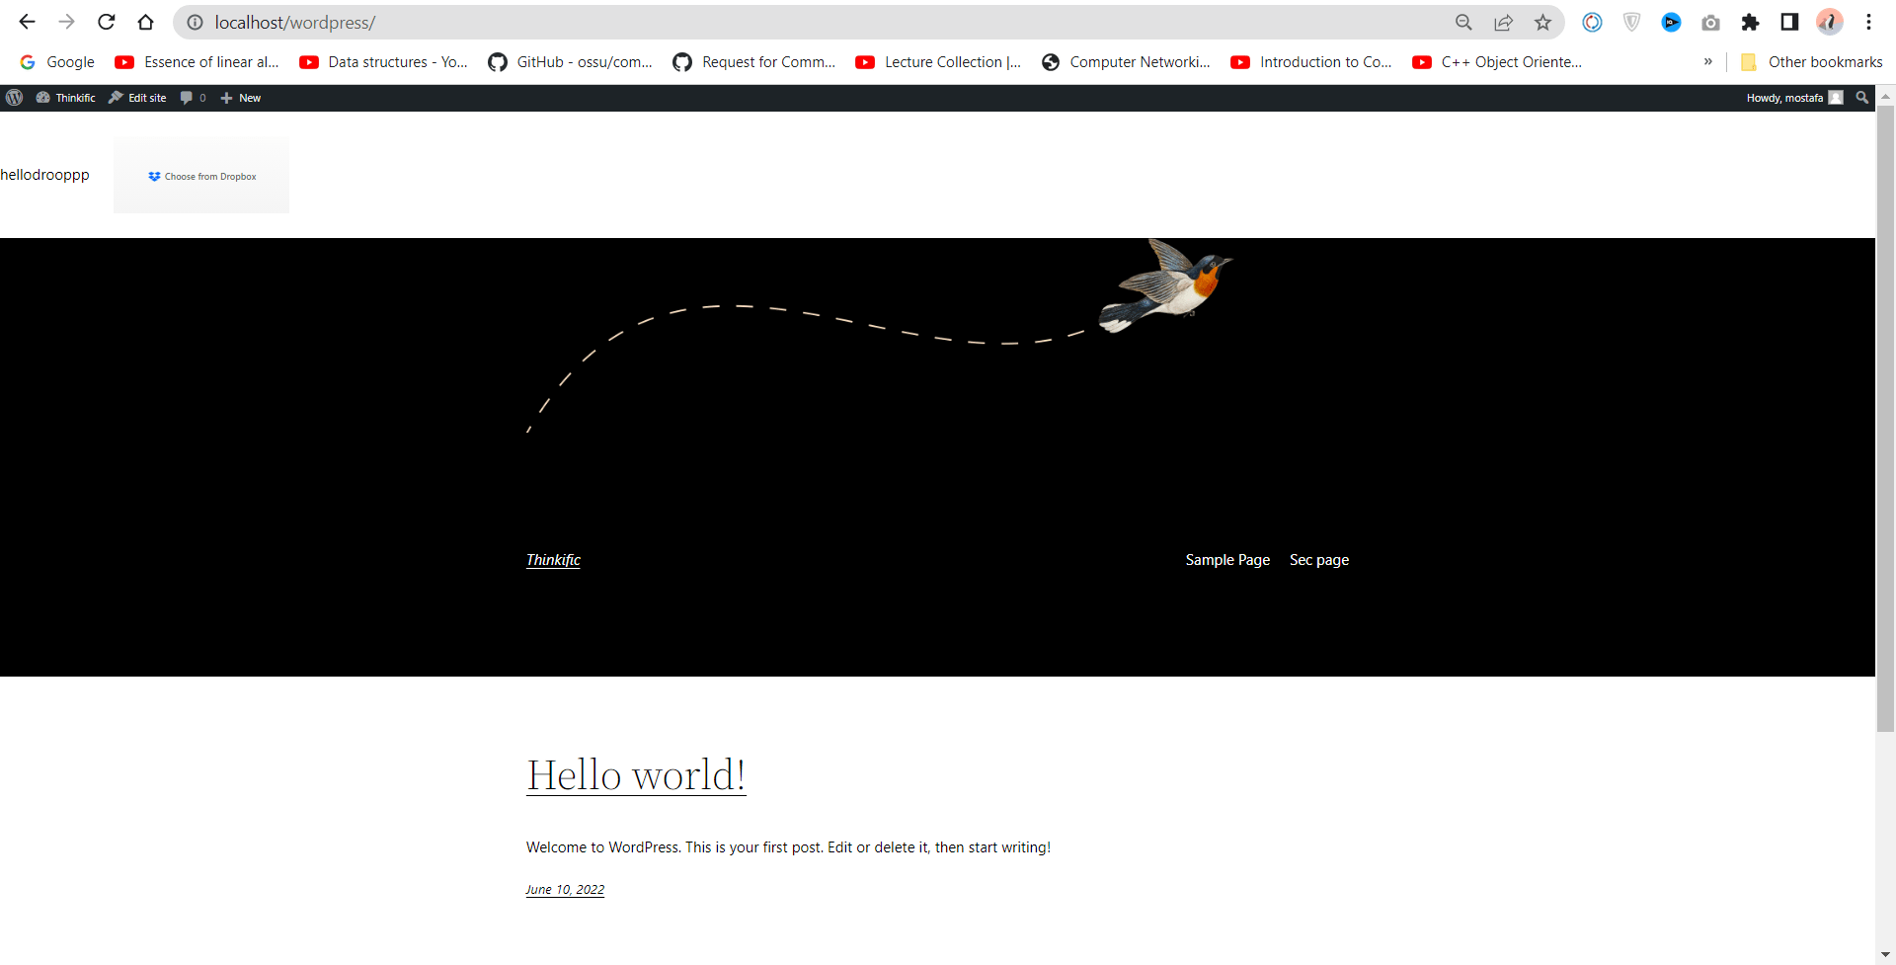Open the Request for Comm... bookmark
Viewport: 1896px width, 965px height.
tap(754, 62)
